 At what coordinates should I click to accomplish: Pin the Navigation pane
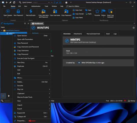click(25, 23)
